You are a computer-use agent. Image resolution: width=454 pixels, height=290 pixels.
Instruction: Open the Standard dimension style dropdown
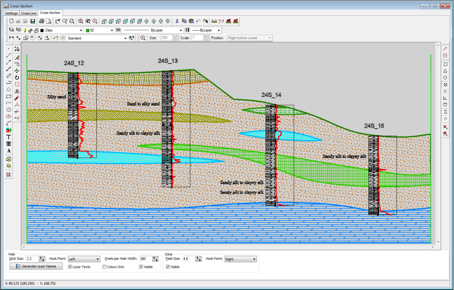tap(125, 38)
